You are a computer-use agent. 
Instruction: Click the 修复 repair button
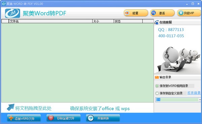coord(136,13)
